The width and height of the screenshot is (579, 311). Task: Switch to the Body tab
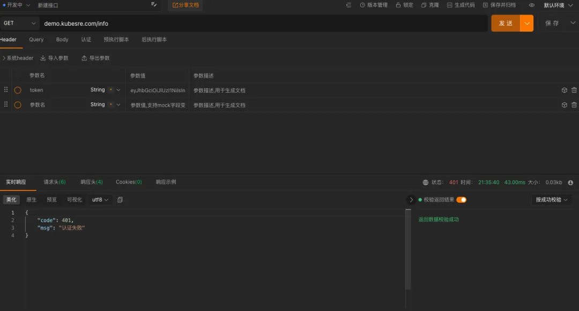[62, 40]
